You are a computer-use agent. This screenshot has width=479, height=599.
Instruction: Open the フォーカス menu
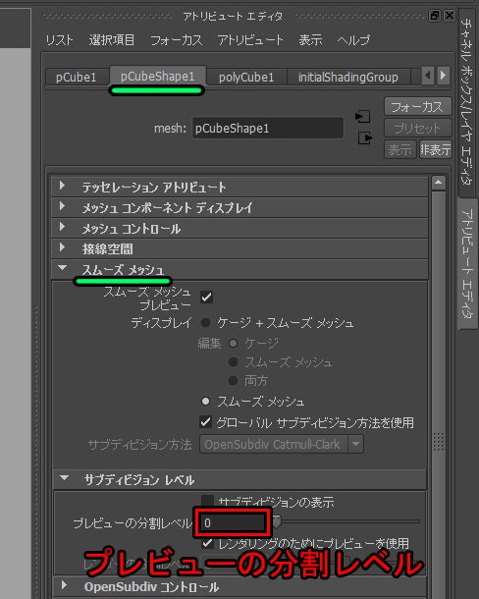click(176, 39)
